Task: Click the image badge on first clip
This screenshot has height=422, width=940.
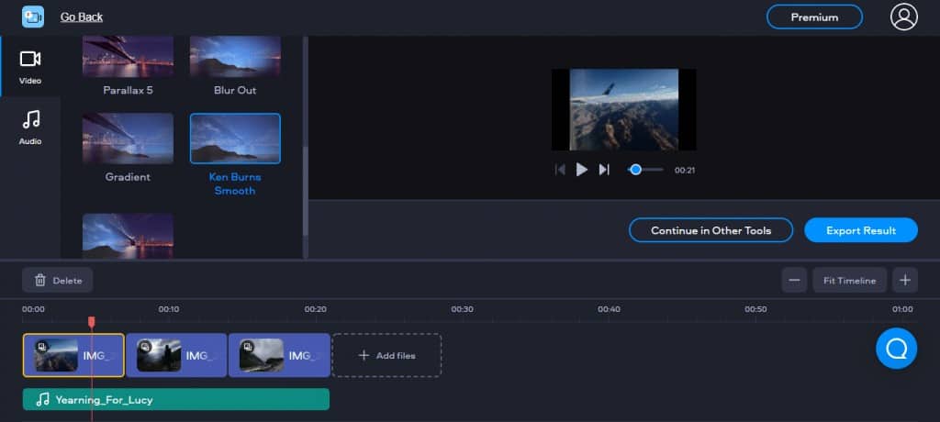Action: pos(41,346)
